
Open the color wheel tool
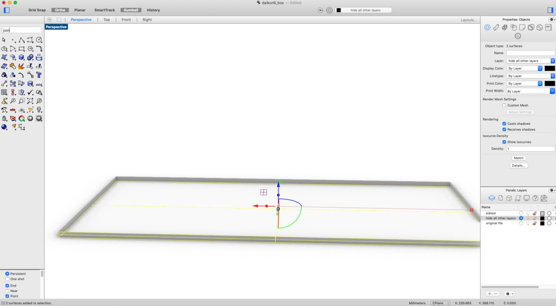click(21, 119)
